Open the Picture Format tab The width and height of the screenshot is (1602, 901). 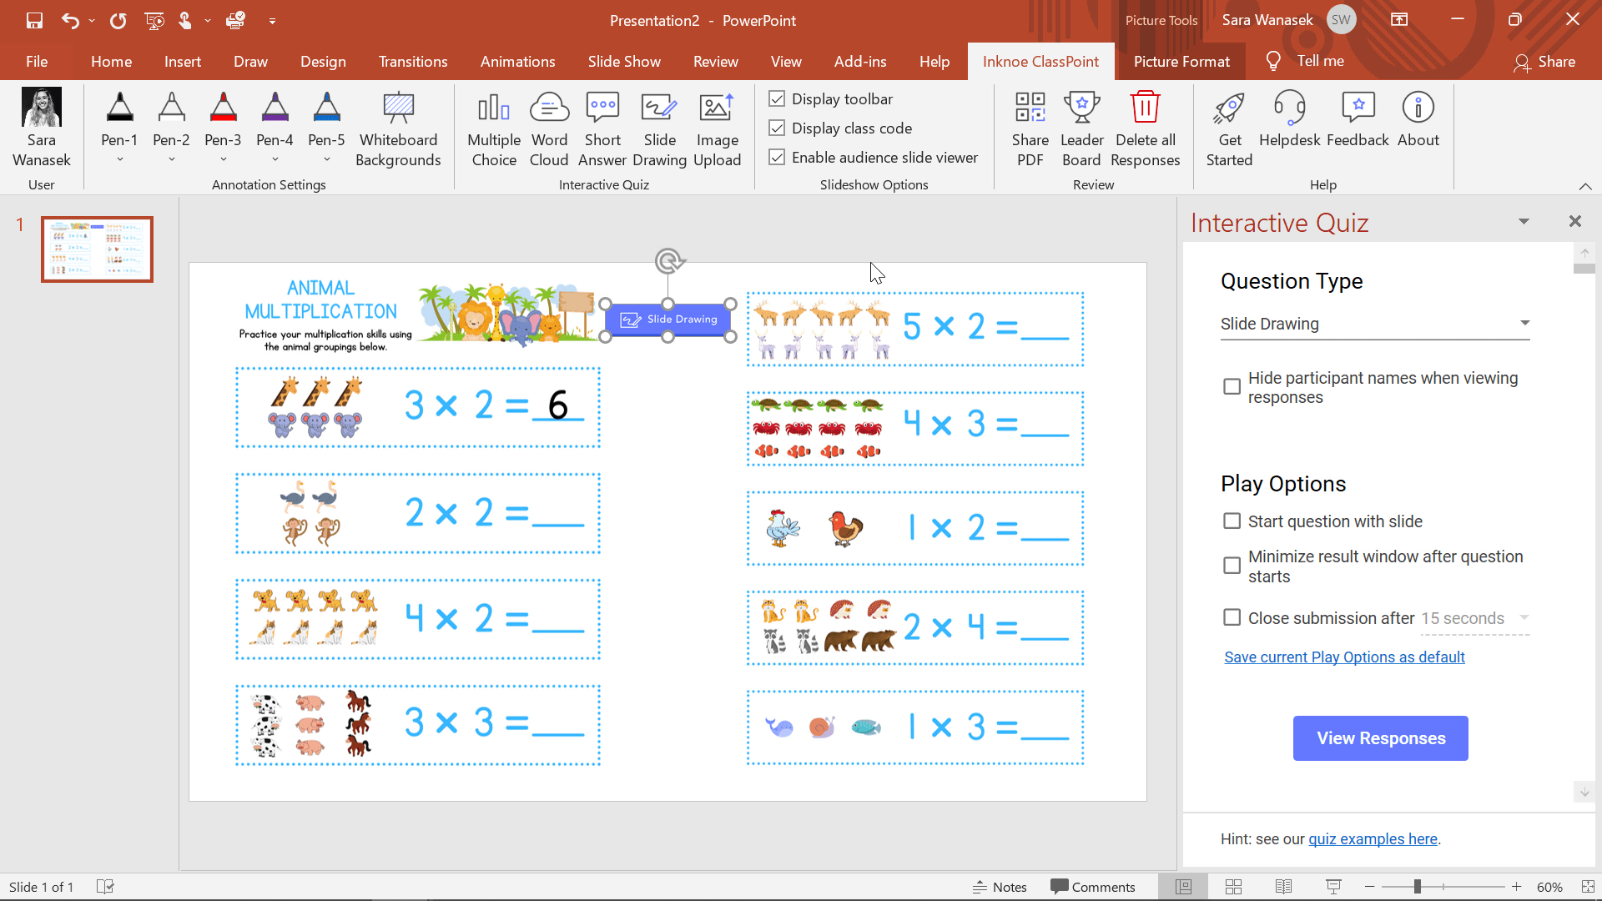click(1181, 62)
